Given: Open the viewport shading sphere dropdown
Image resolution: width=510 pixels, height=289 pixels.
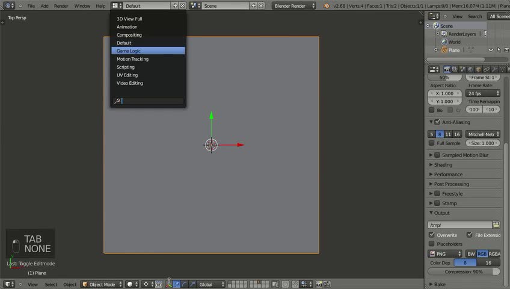Looking at the screenshot, I should pos(133,284).
